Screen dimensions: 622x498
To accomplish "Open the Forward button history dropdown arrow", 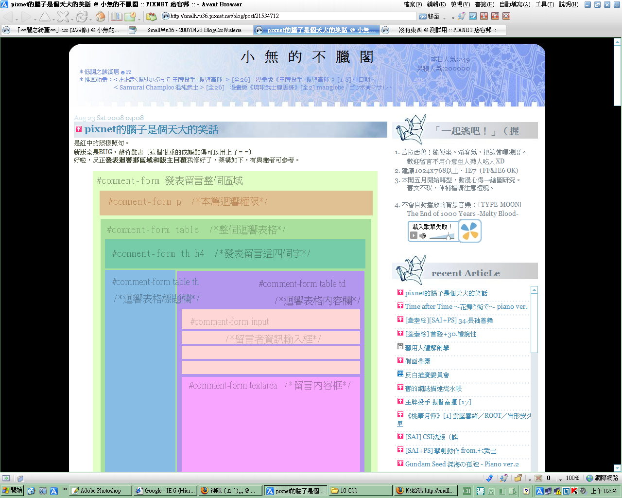I will click(34, 19).
